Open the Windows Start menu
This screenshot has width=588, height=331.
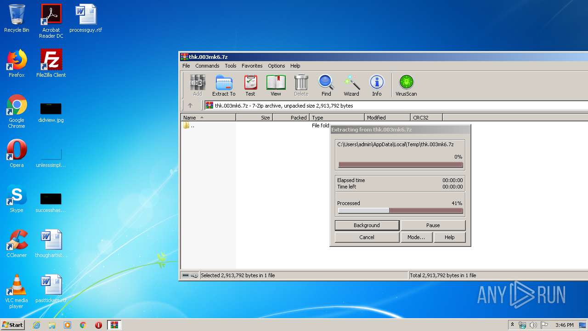click(13, 325)
